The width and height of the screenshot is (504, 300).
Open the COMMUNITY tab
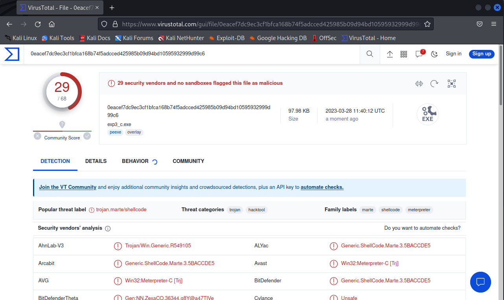point(188,161)
